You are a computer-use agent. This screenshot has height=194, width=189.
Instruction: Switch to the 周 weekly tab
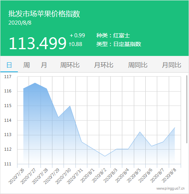(27, 65)
